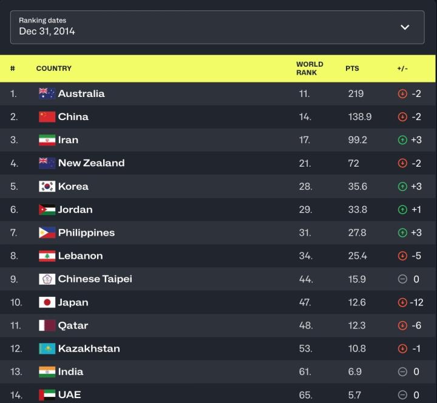Click Japan's red down-arrow change indicator

(402, 302)
